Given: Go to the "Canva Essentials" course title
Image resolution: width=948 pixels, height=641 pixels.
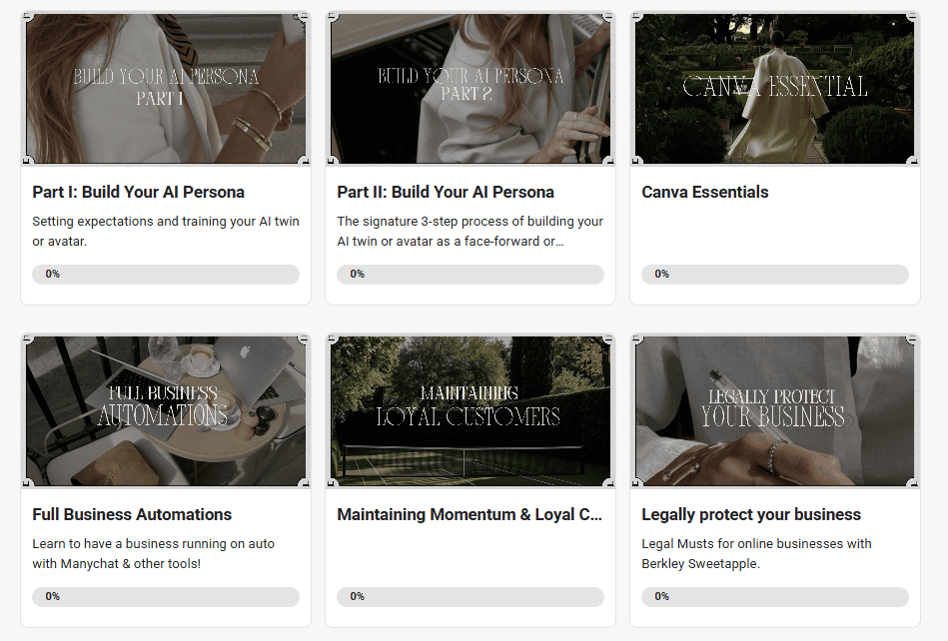Looking at the screenshot, I should pyautogui.click(x=704, y=193).
